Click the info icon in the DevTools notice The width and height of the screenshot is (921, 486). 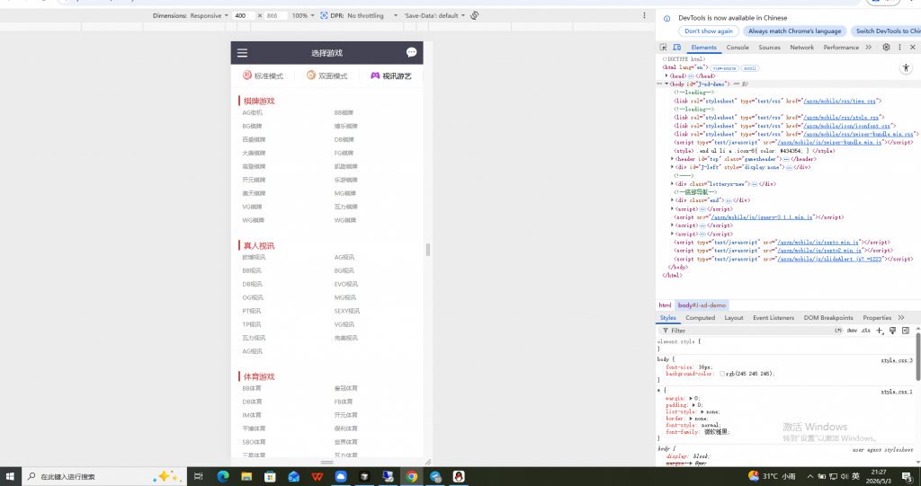pos(666,18)
